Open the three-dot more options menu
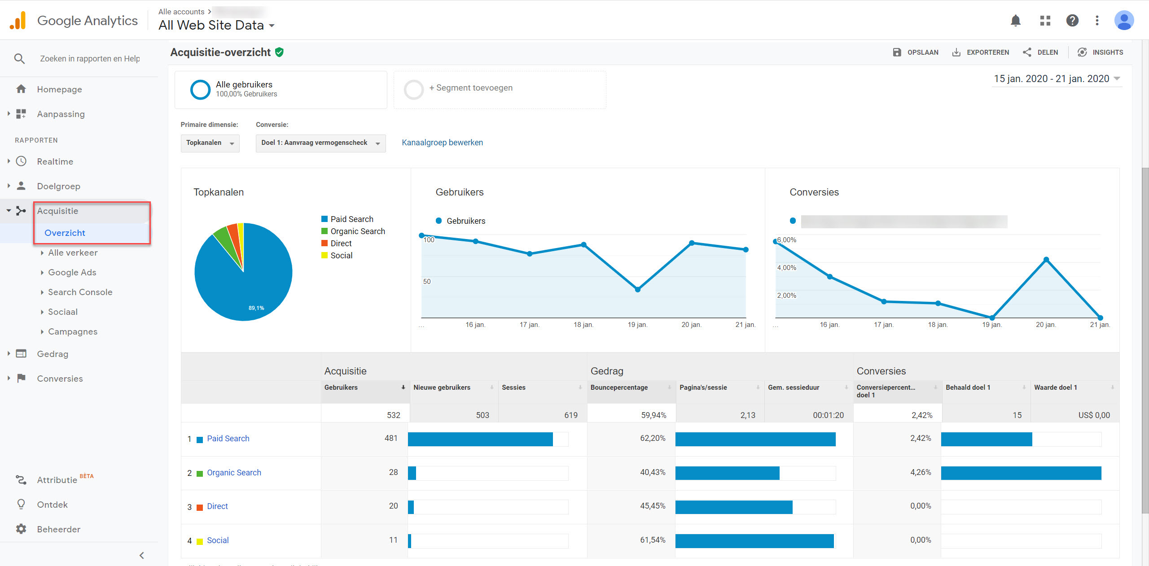 [x=1097, y=21]
